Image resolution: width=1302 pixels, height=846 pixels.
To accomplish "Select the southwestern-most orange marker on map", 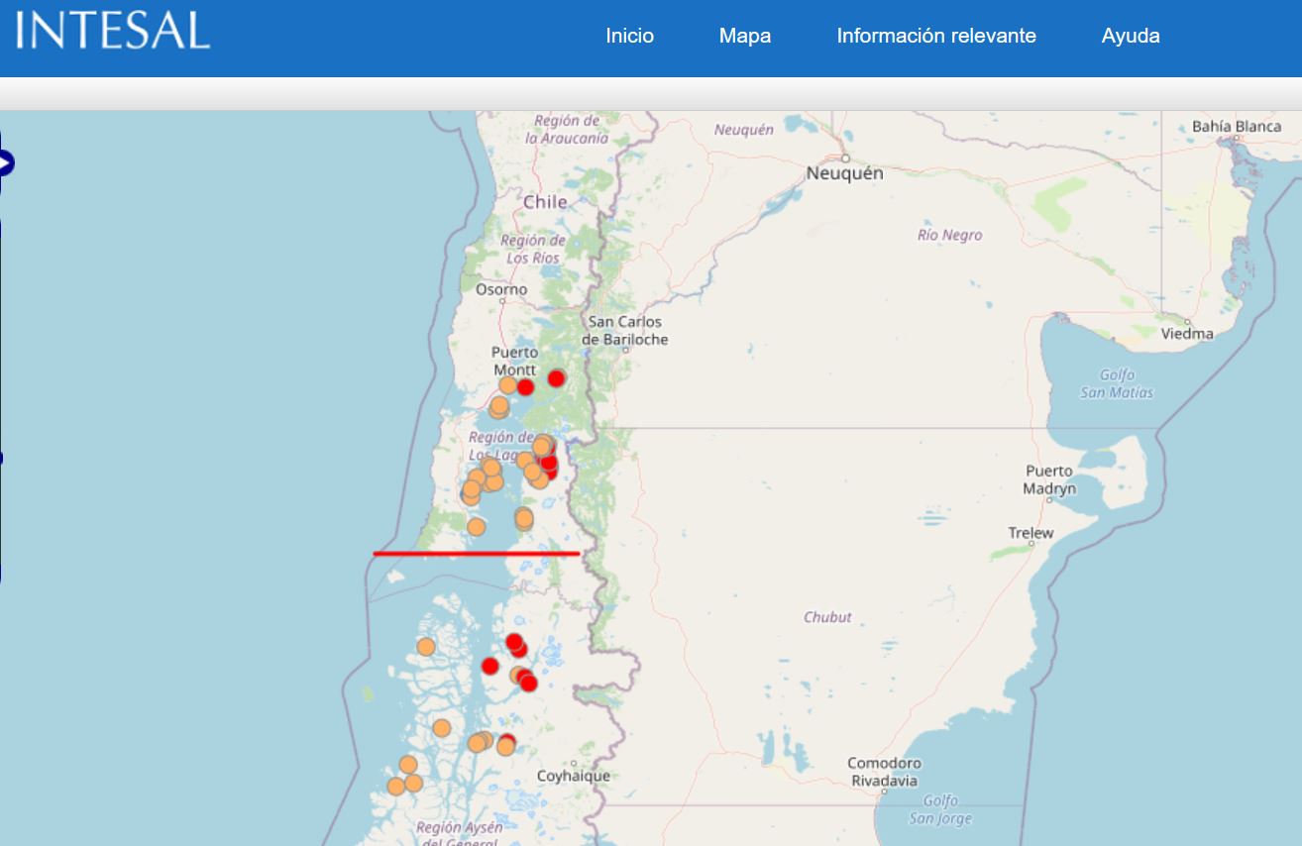I will (396, 787).
